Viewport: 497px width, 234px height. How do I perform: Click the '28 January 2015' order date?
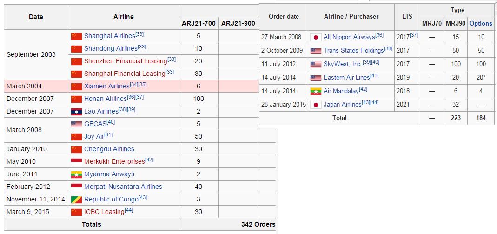(283, 104)
